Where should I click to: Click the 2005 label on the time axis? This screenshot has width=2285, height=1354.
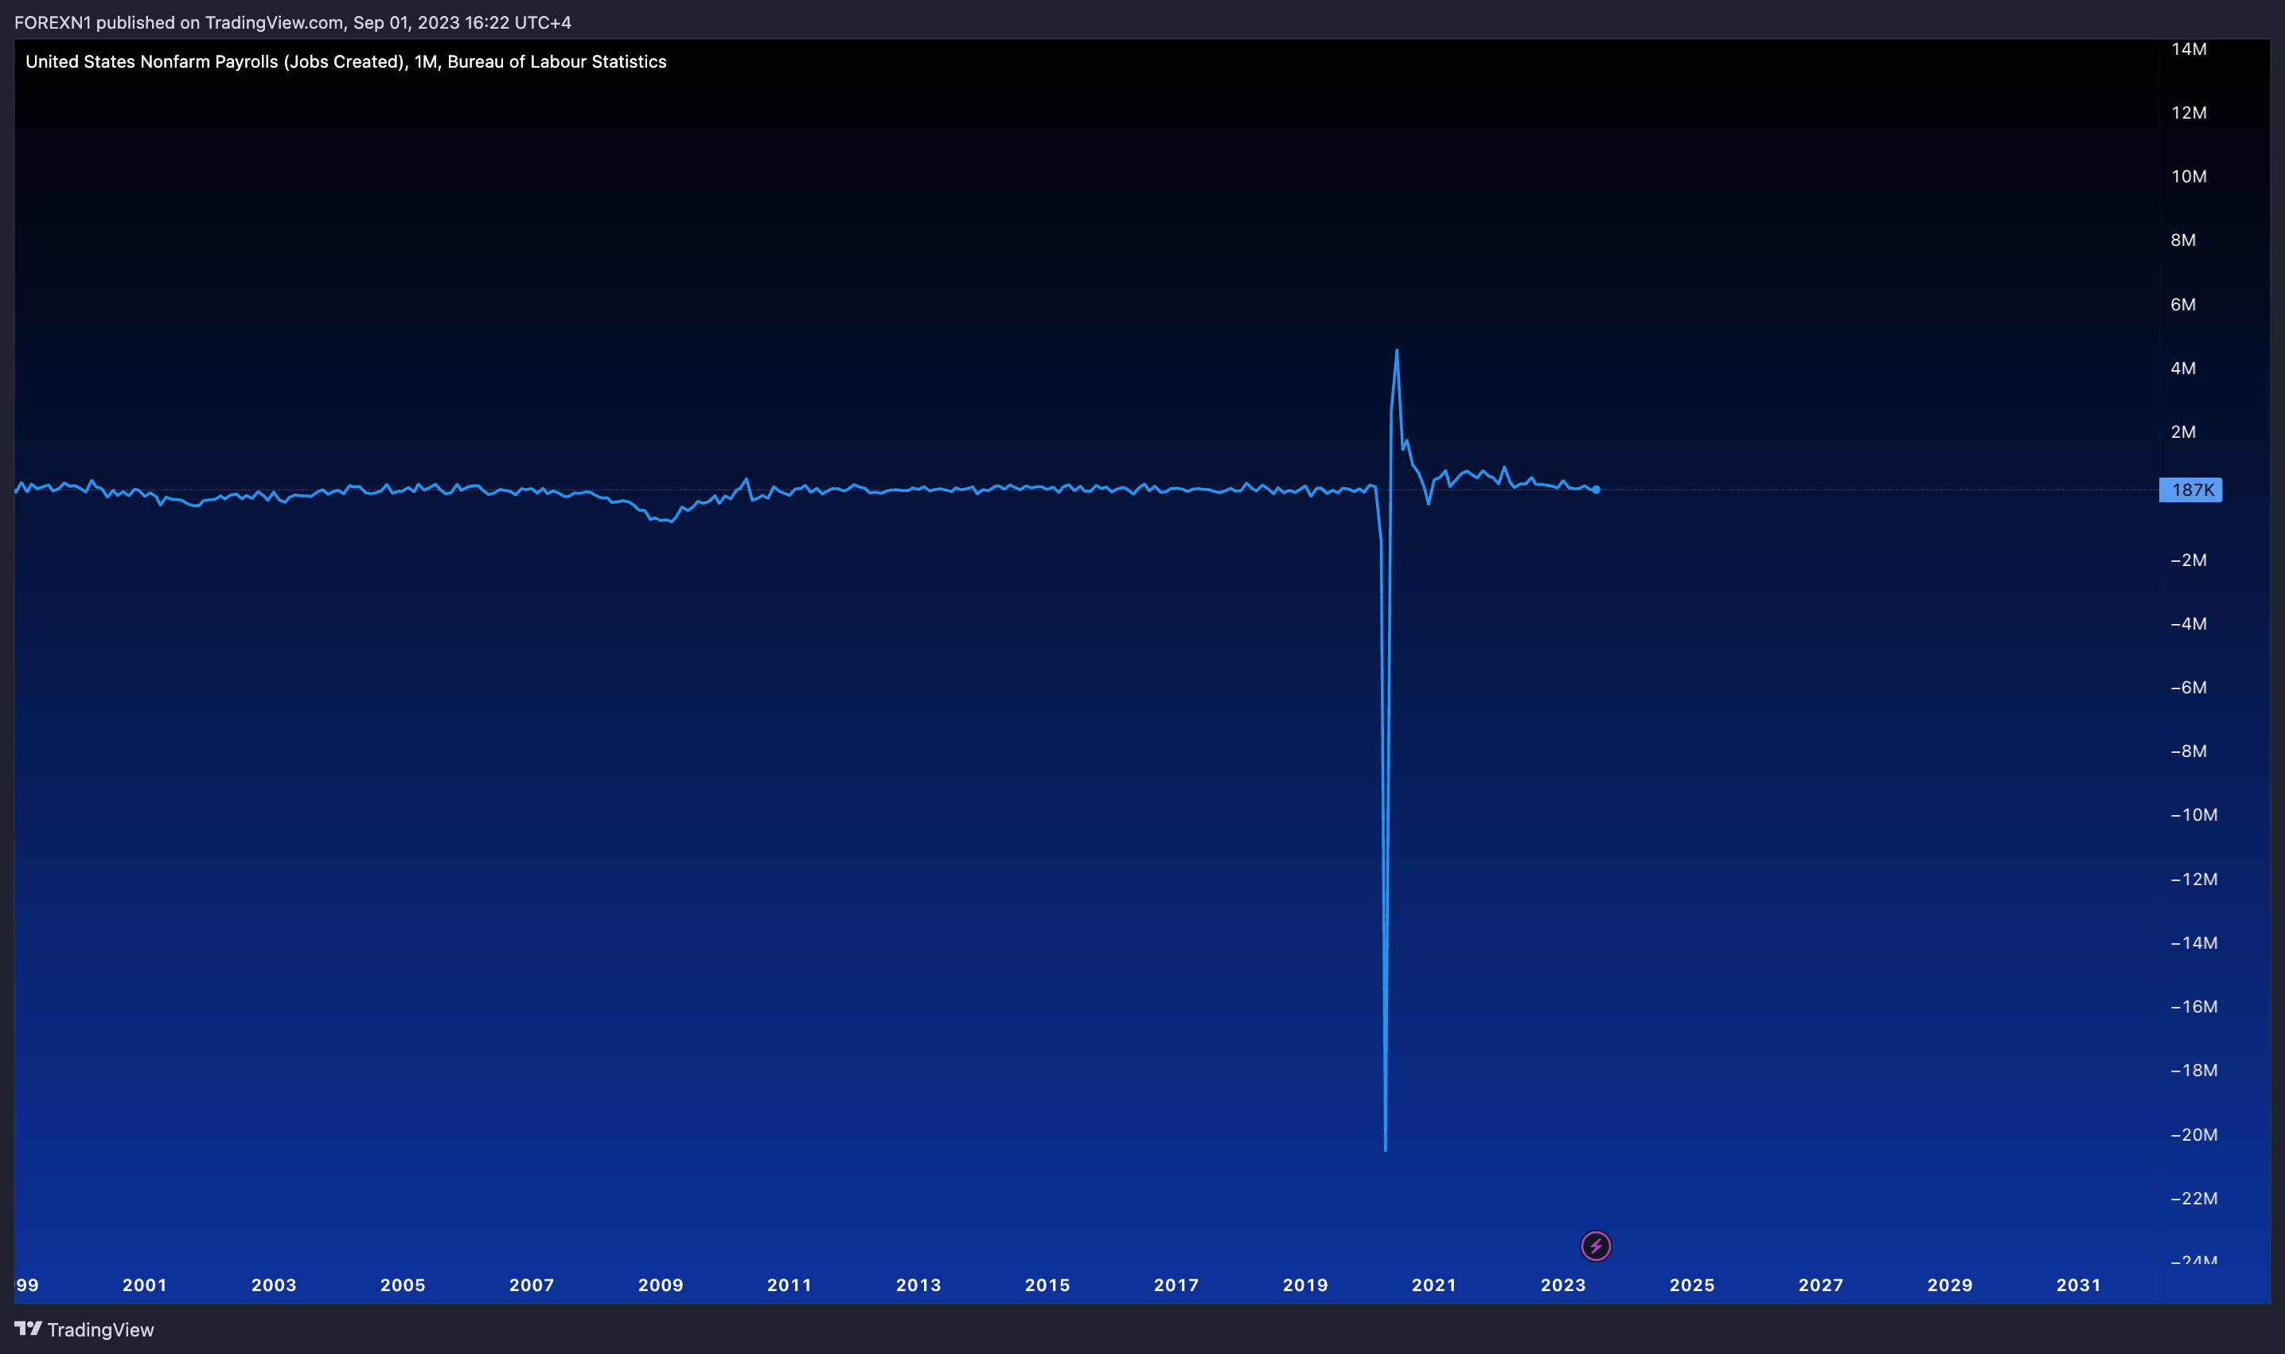(x=402, y=1285)
